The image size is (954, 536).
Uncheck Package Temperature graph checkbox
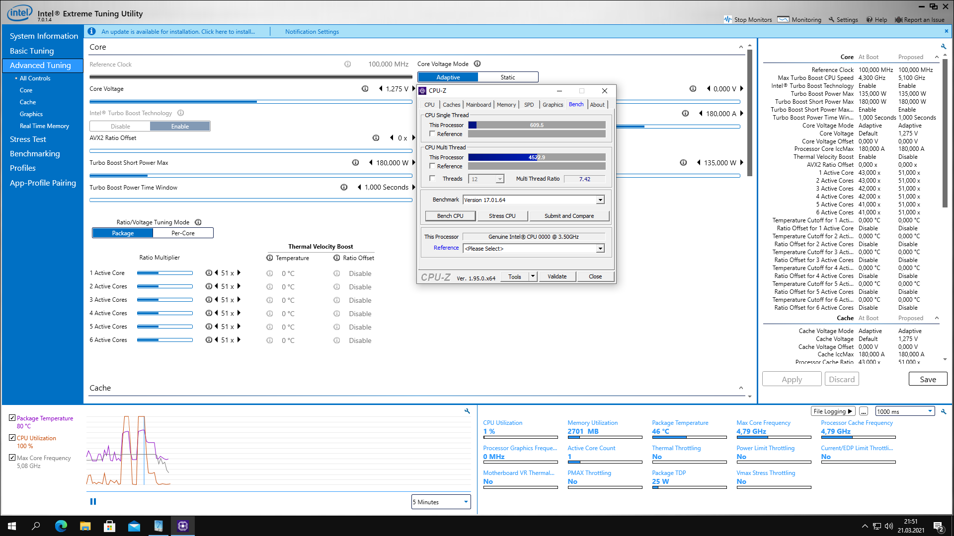pos(12,418)
